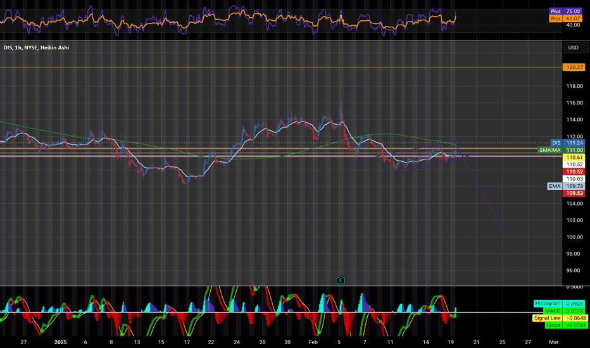Click the red 109.53 price label
Viewport: 590px width, 348px height.
[574, 194]
